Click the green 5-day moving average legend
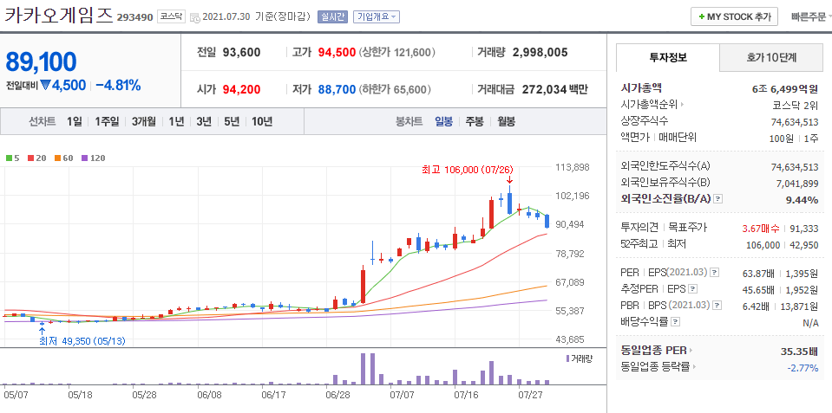The width and height of the screenshot is (832, 413). click(x=11, y=158)
